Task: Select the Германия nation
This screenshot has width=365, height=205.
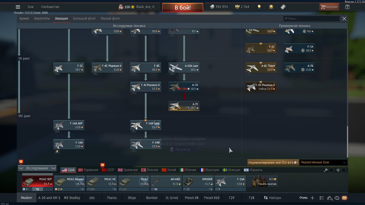Action: (88, 170)
